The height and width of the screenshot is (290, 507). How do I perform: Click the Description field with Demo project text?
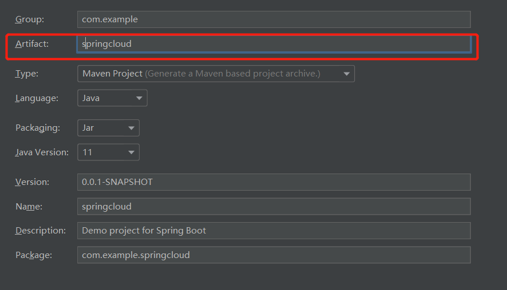pyautogui.click(x=274, y=231)
